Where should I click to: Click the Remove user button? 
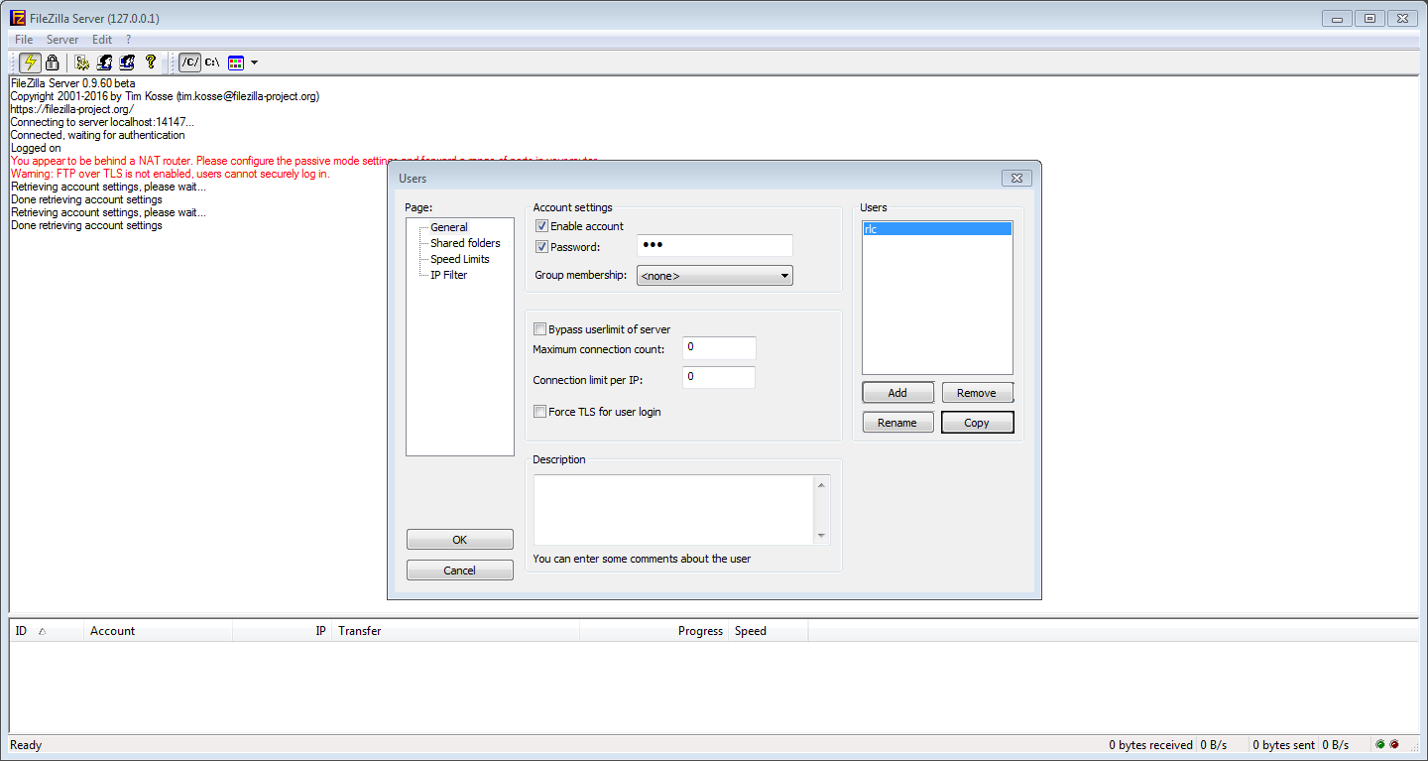[977, 393]
